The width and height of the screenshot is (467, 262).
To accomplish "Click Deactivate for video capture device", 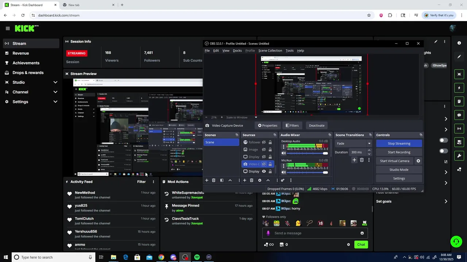I will click(316, 126).
